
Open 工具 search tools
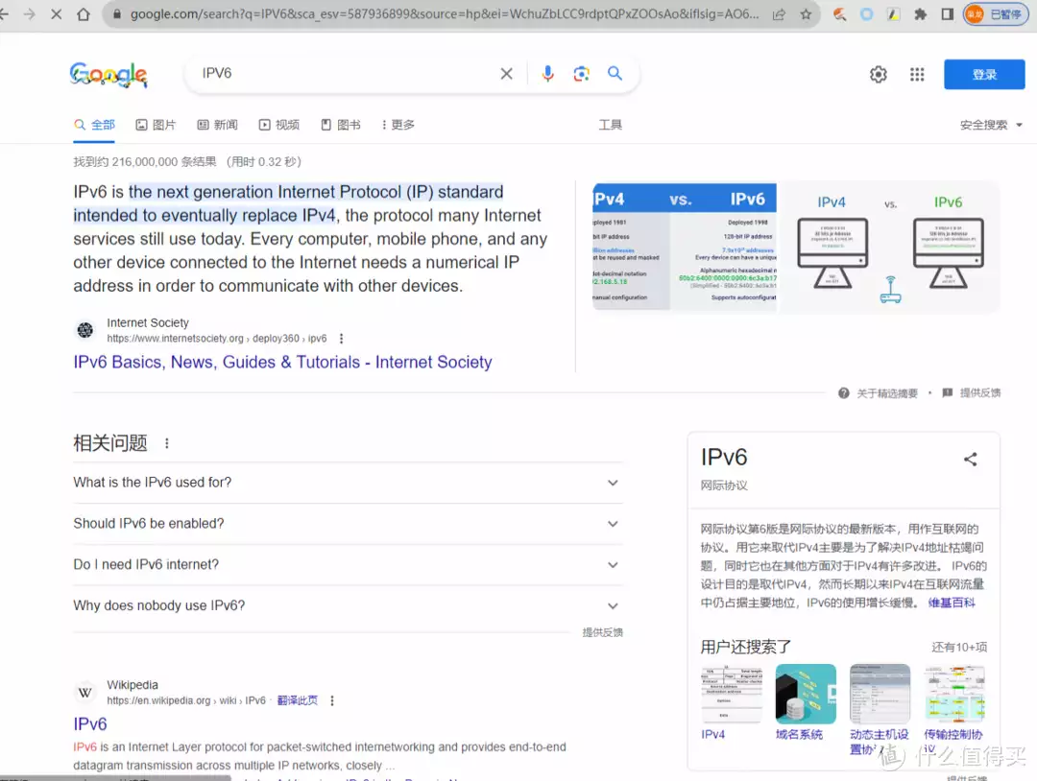[610, 125]
